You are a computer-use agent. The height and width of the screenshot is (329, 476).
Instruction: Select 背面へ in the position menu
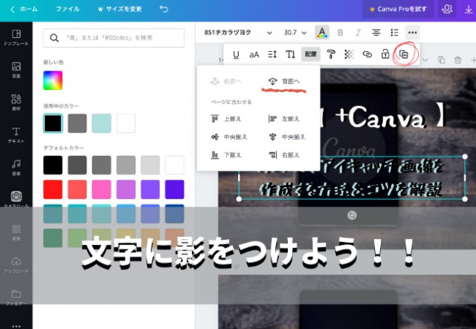coord(284,81)
